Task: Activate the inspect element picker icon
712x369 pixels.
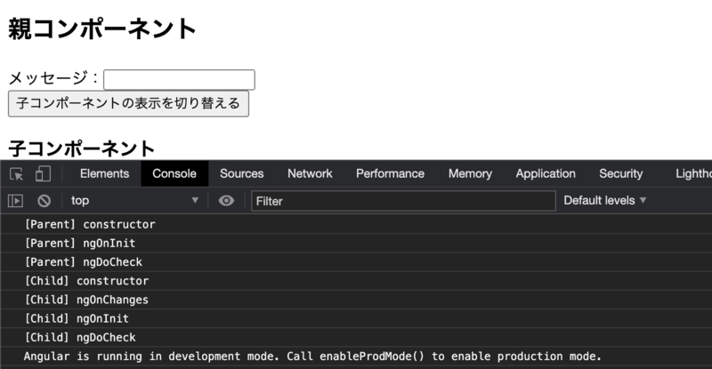Action: pos(16,174)
